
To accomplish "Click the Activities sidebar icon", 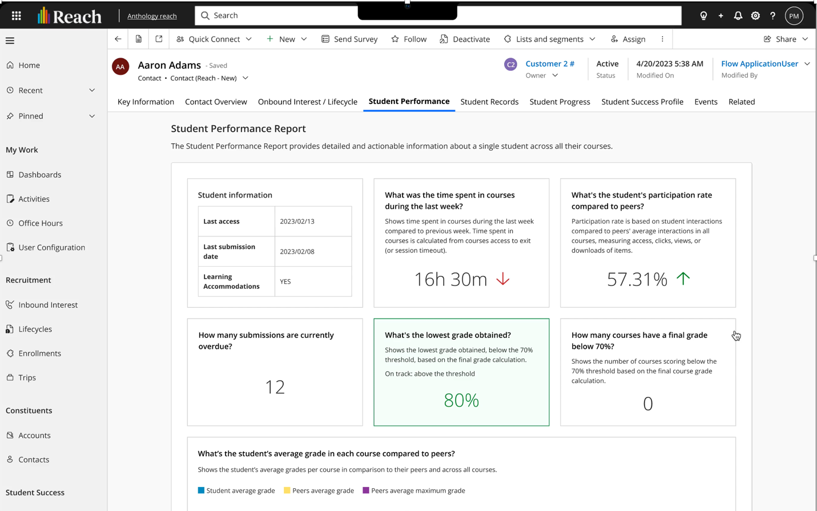I will [x=10, y=199].
